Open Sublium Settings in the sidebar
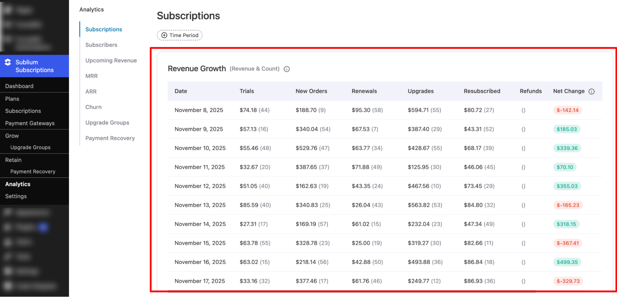Image resolution: width=617 pixels, height=297 pixels. tap(15, 196)
